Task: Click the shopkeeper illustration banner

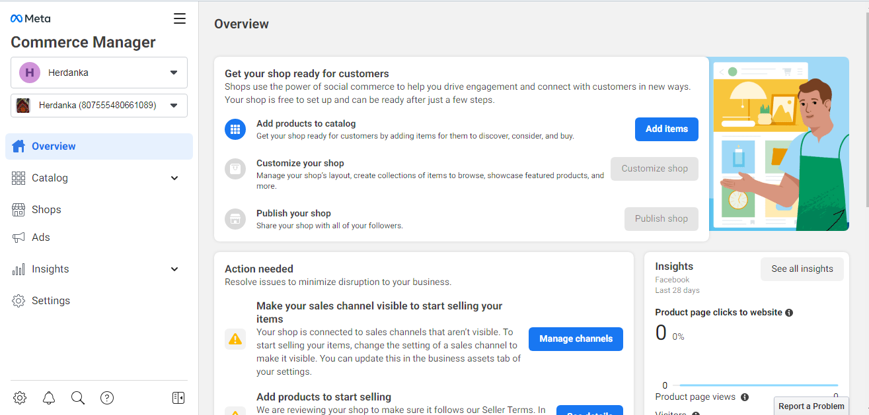Action: point(779,144)
